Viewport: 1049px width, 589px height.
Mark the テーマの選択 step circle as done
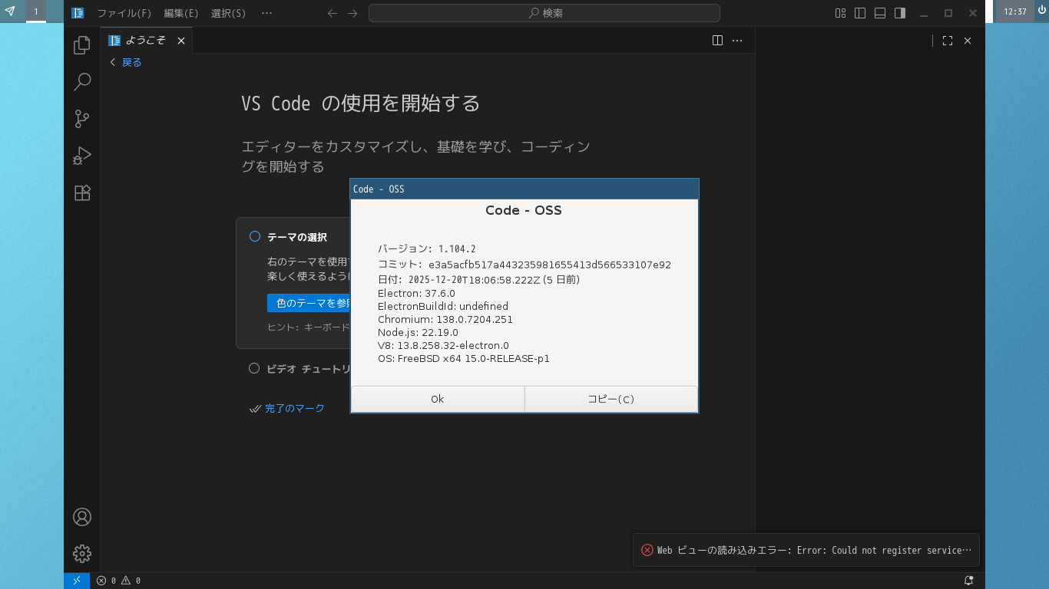255,236
